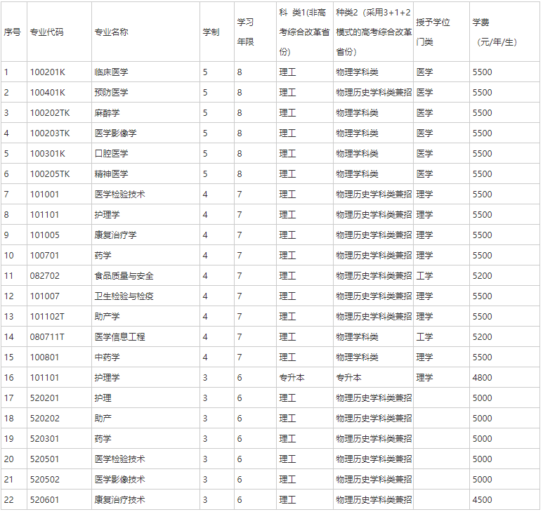Click sequence number 22
This screenshot has height=512, width=543.
(8, 500)
